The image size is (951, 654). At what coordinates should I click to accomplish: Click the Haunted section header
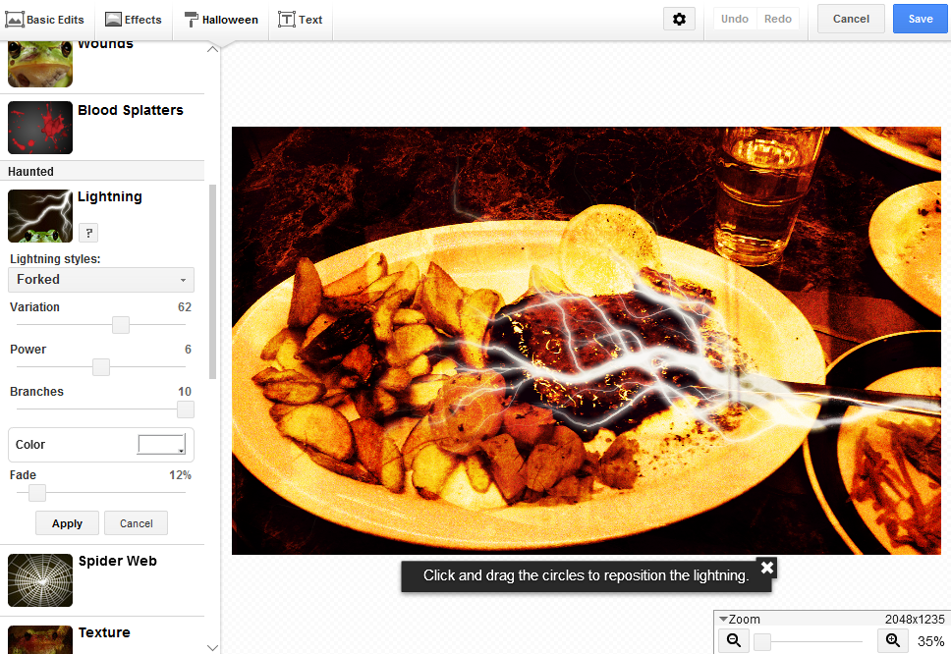coord(102,171)
